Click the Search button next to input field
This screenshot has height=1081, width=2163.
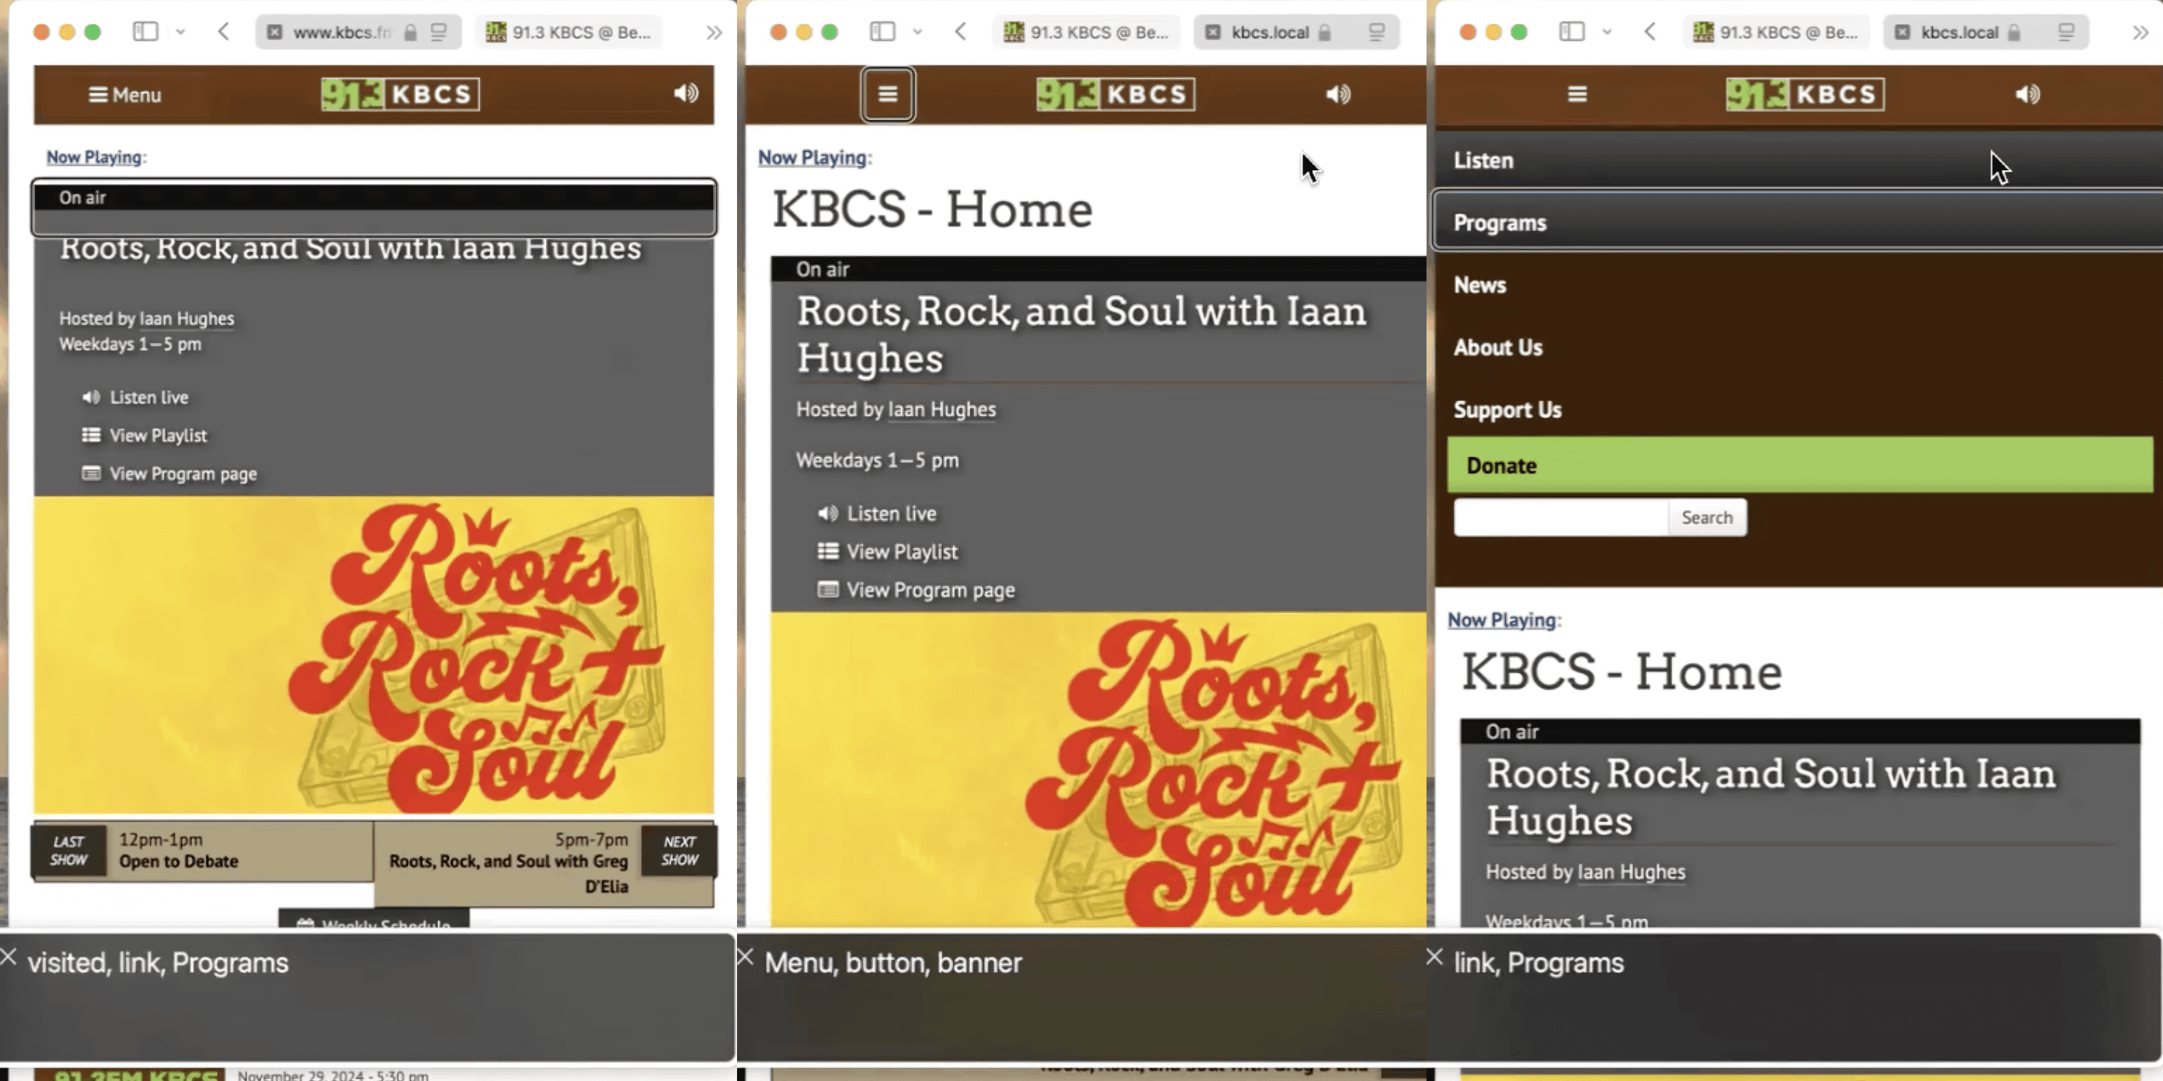pyautogui.click(x=1706, y=517)
